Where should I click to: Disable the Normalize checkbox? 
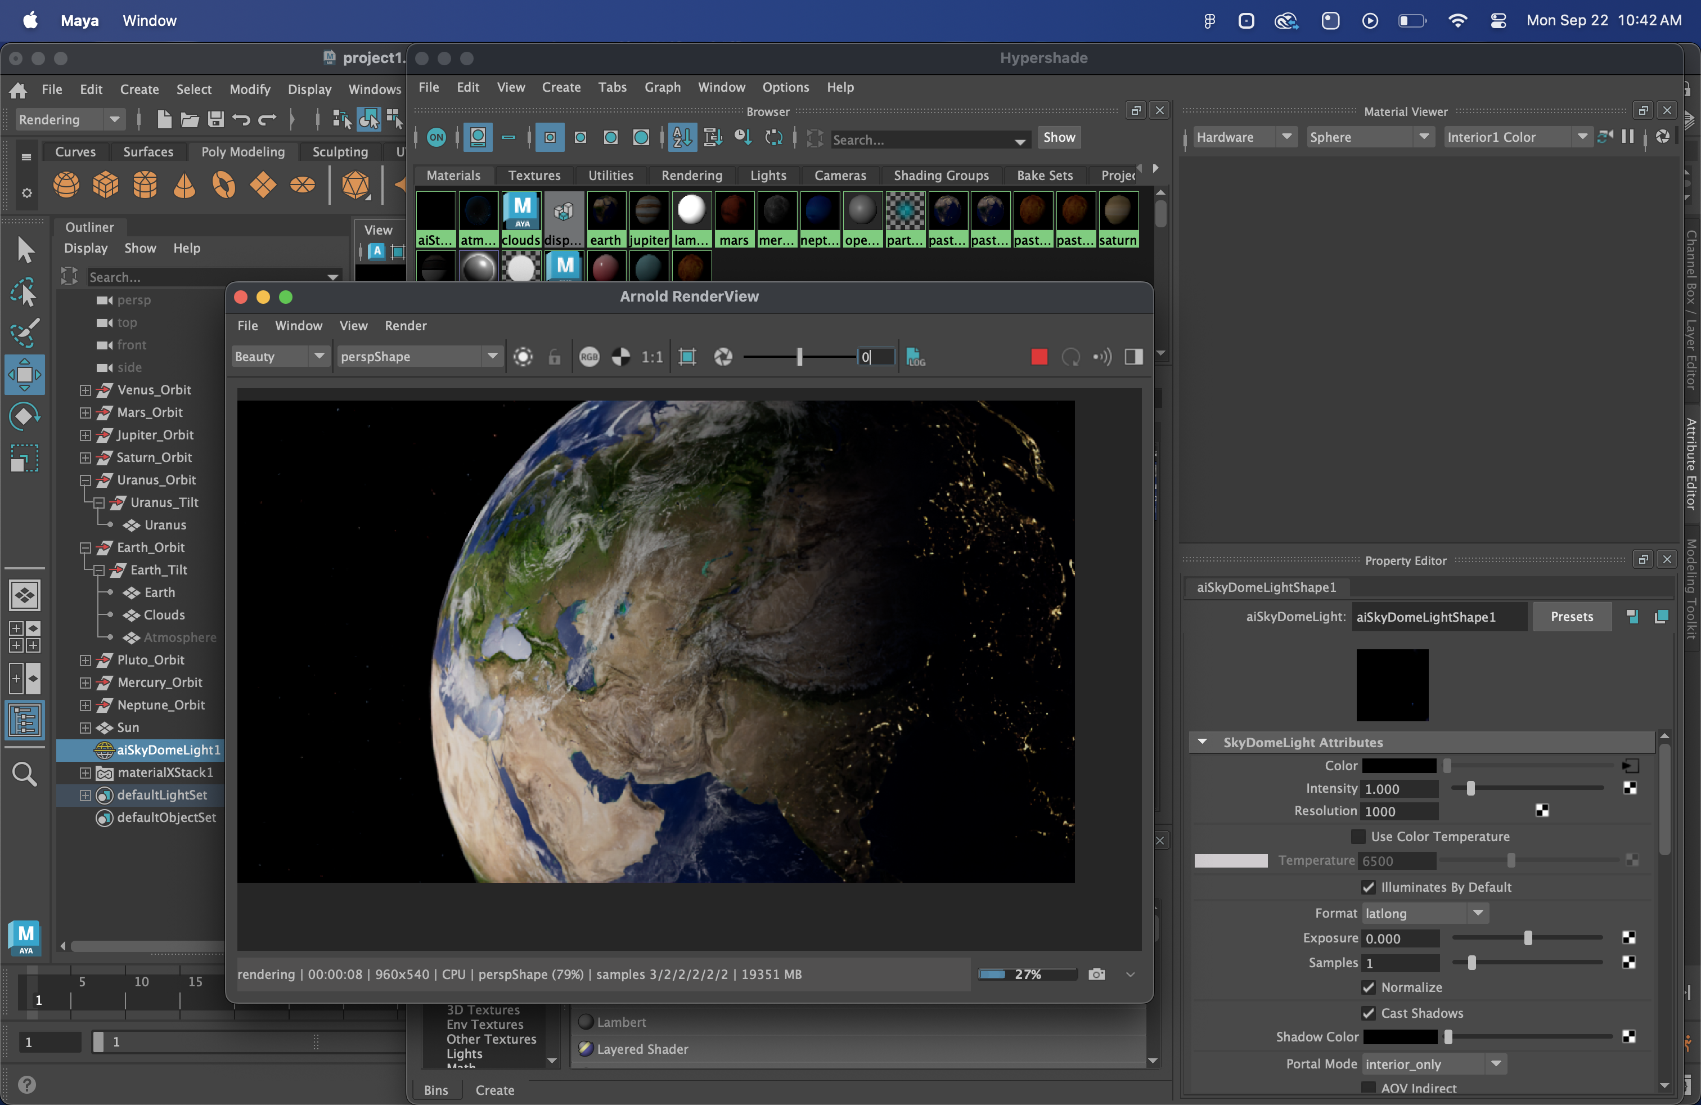click(x=1368, y=987)
